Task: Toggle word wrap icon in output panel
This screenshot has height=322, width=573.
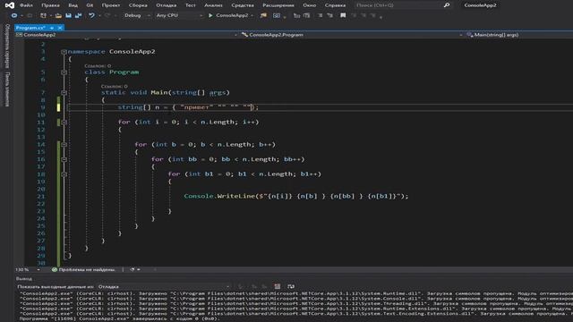Action: pyautogui.click(x=291, y=286)
